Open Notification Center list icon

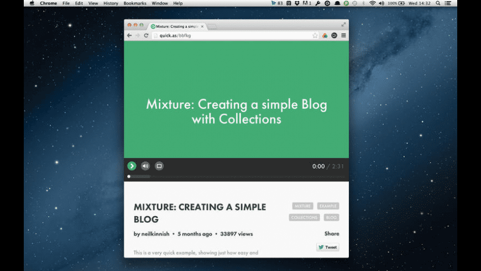448,3
